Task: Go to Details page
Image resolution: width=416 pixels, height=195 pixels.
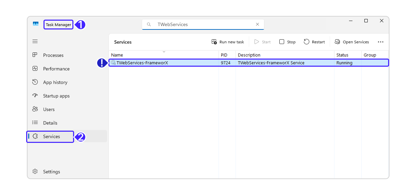Action: [x=50, y=123]
